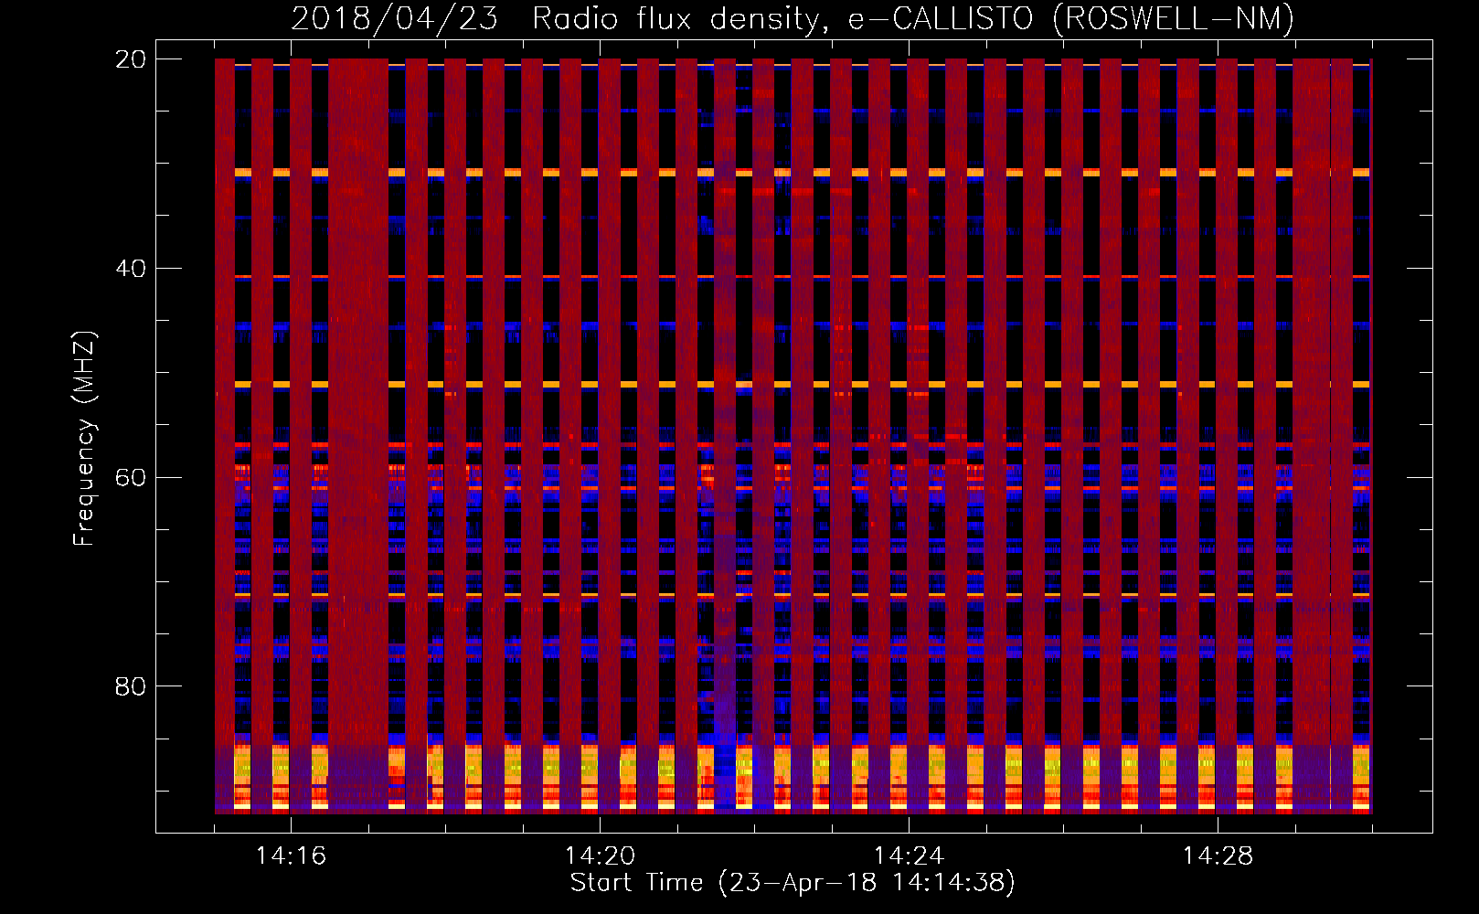Click the 'Frequency (MHZ)' axis label

(x=83, y=439)
